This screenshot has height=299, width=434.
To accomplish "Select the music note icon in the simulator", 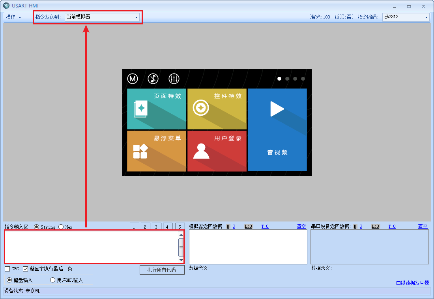I will click(153, 79).
